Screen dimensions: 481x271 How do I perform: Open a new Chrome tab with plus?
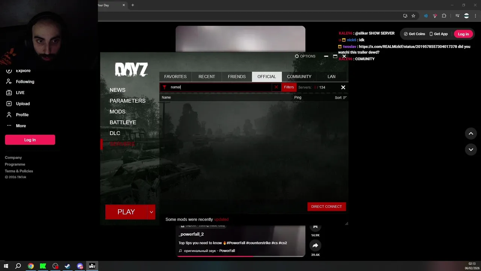[x=133, y=5]
